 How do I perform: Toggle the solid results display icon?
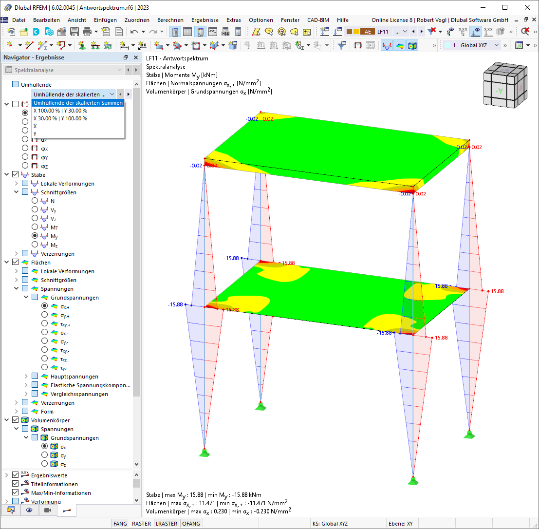[x=412, y=45]
